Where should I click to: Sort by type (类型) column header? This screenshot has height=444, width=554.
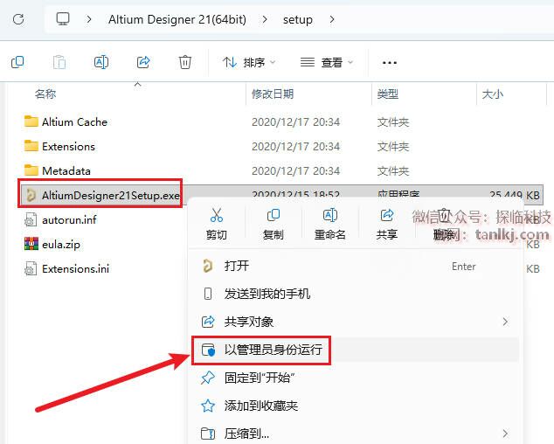pos(388,94)
